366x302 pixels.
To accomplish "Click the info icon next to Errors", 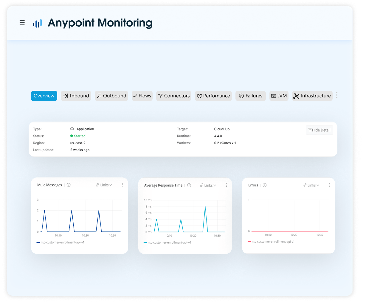I will click(x=265, y=185).
